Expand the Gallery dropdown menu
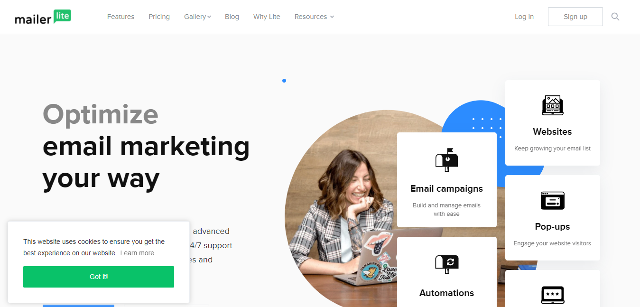The image size is (640, 307). pos(197,17)
